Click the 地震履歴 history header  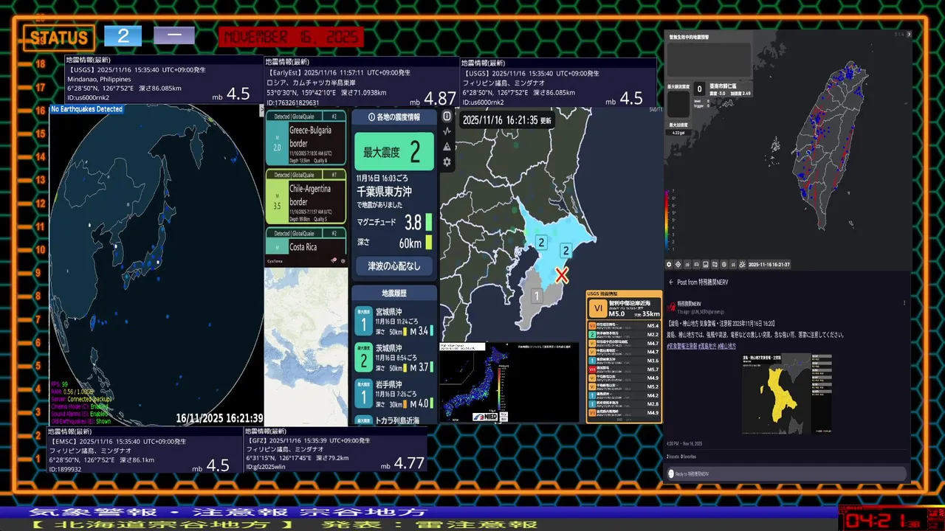[394, 293]
